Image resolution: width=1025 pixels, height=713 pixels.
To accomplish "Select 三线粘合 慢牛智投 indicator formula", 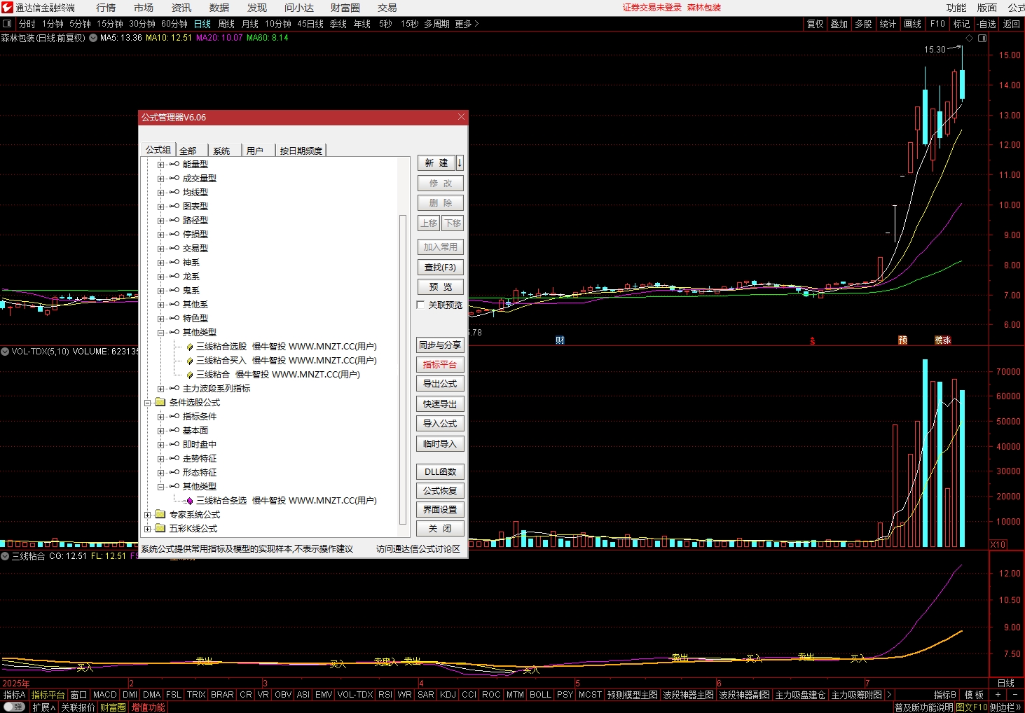I will tap(278, 375).
